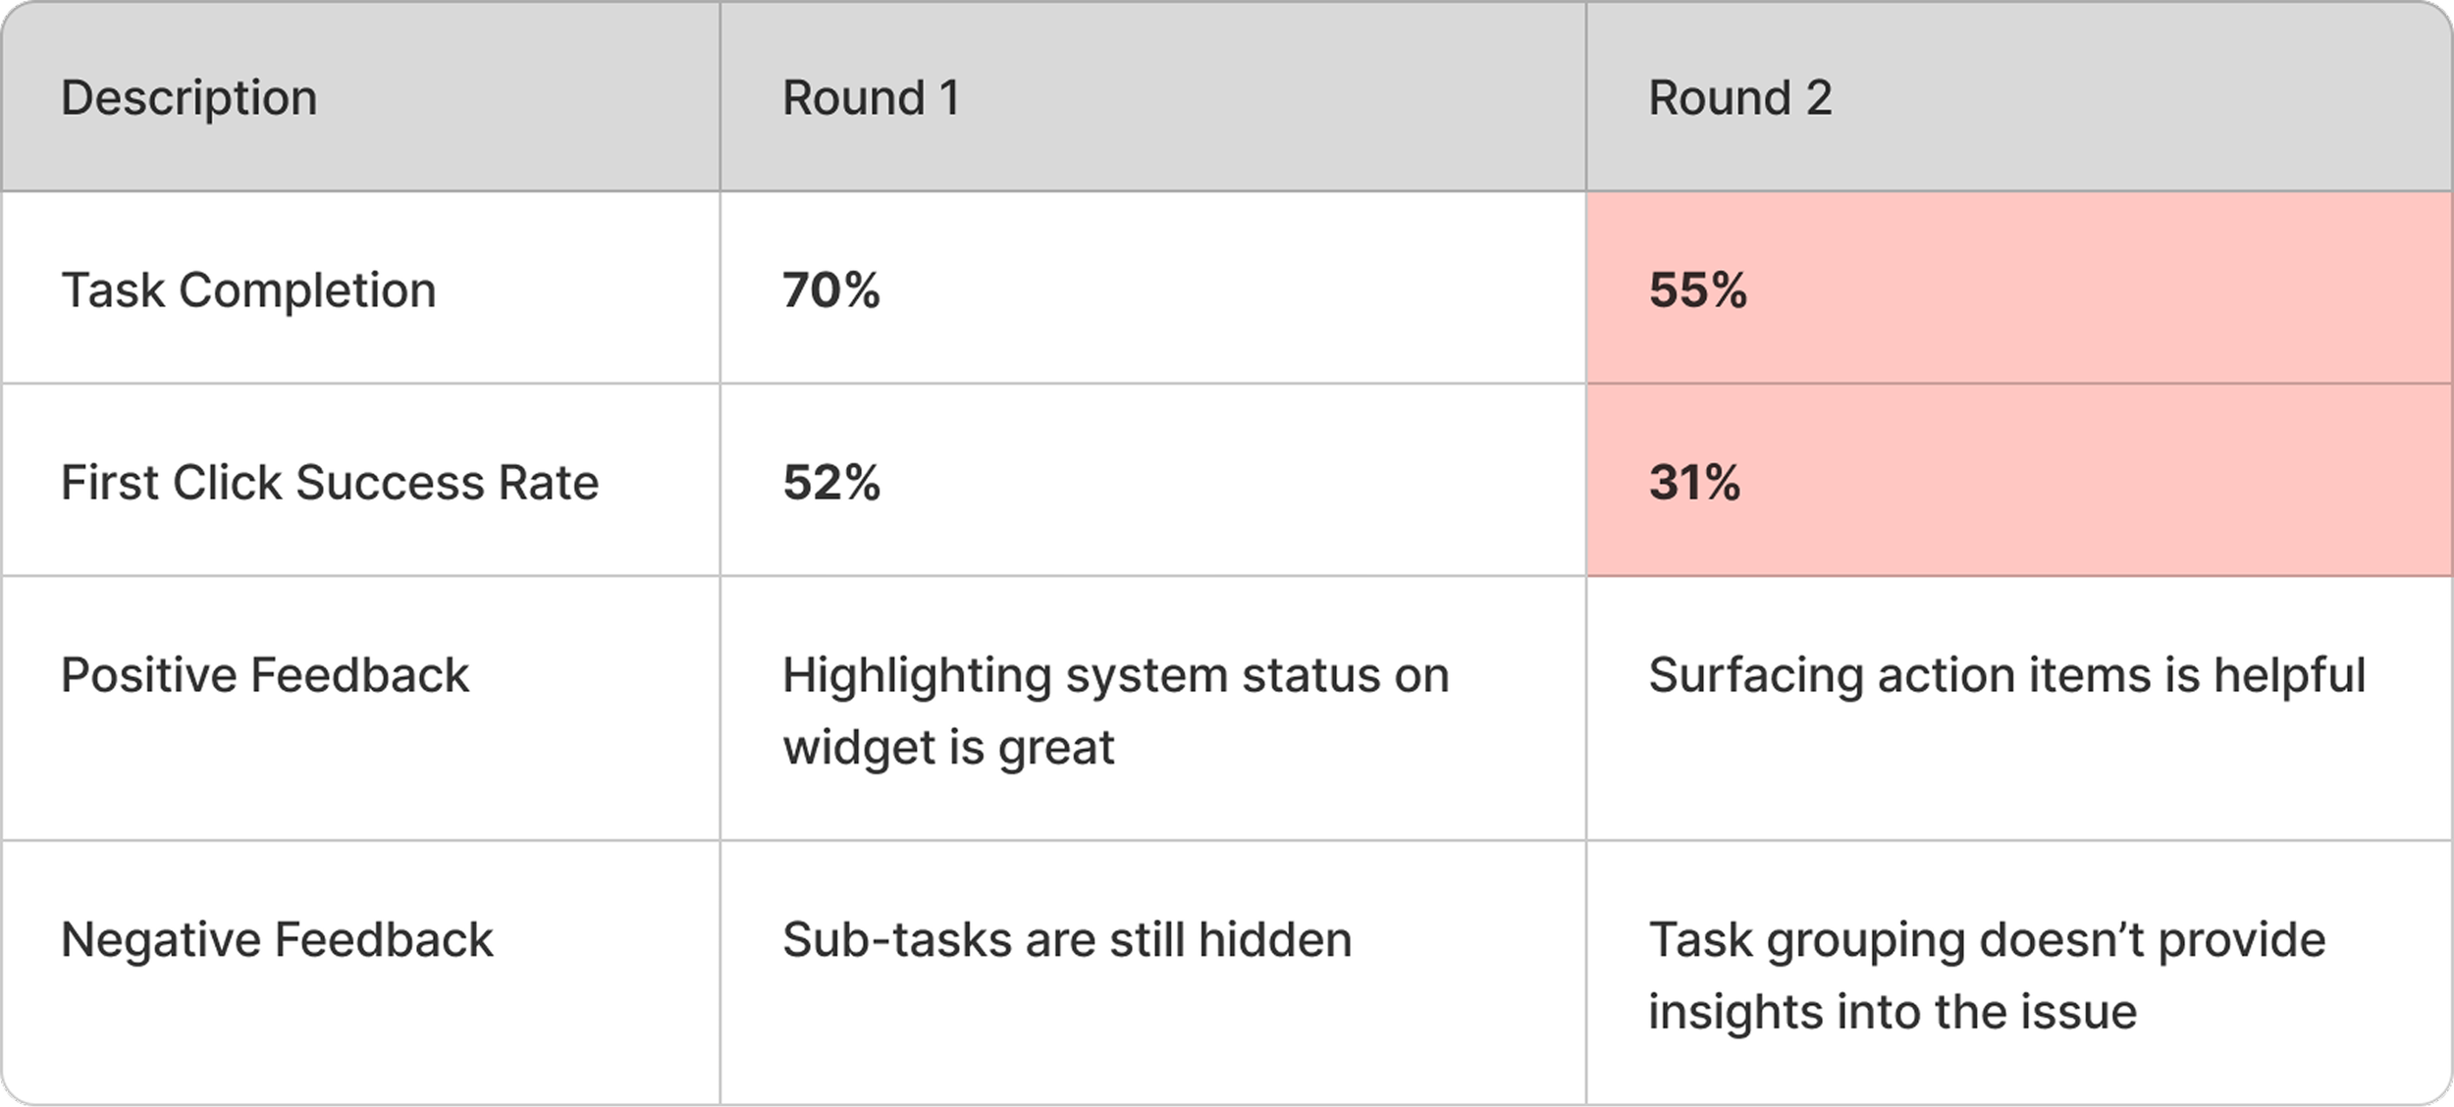Select 'Surfacing action items is helpful' text

(2007, 676)
